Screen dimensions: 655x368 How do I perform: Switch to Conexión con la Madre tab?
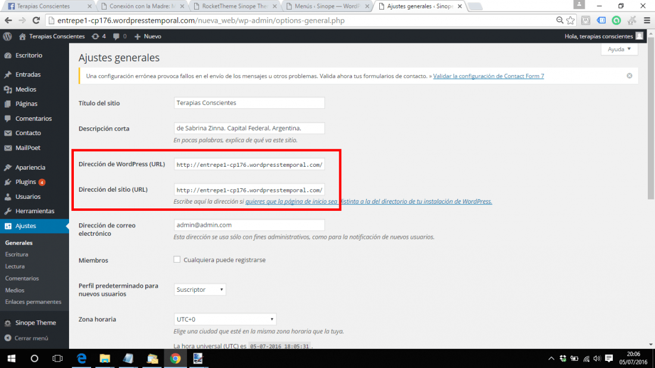point(142,7)
